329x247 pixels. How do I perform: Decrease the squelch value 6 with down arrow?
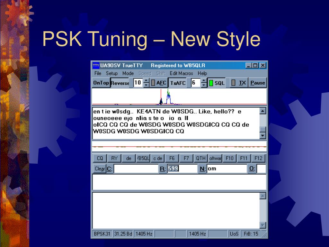click(x=204, y=85)
